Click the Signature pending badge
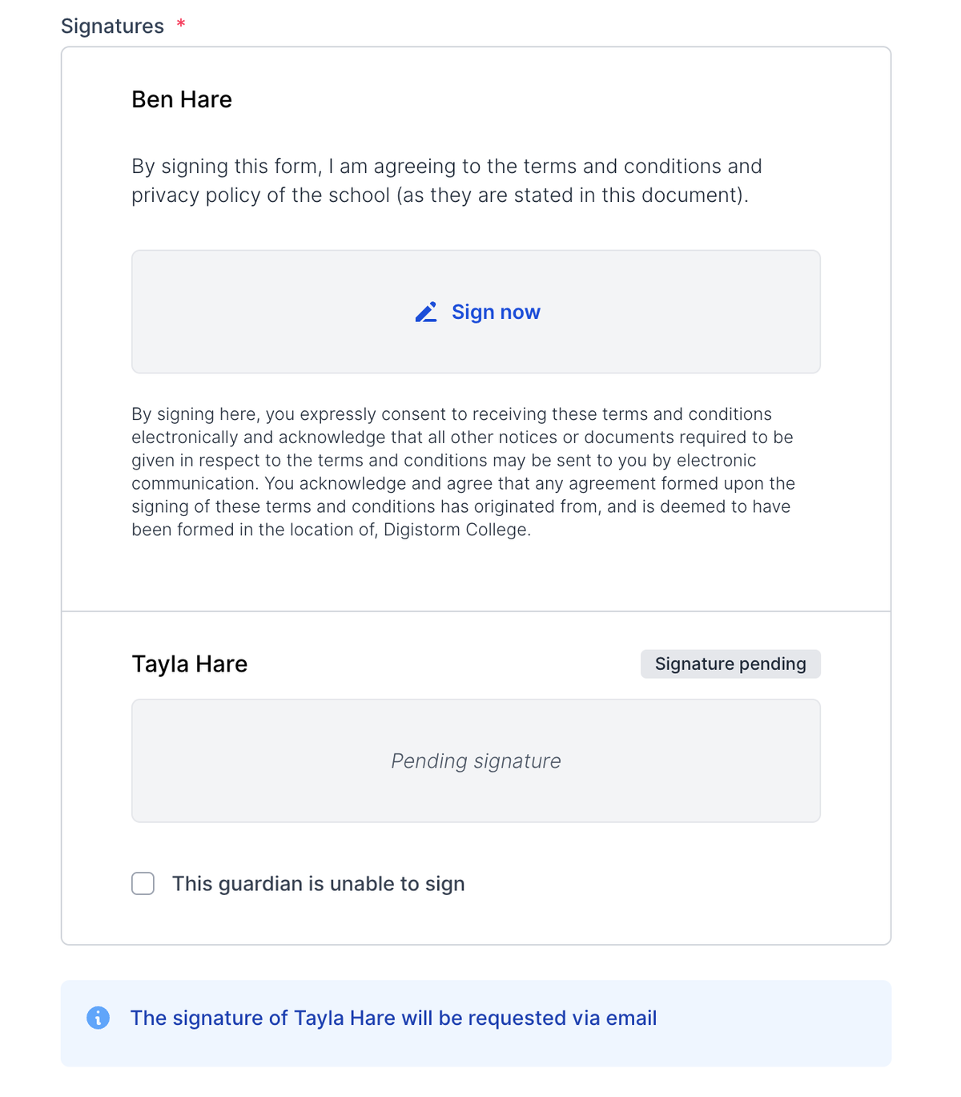Image resolution: width=961 pixels, height=1097 pixels. coord(730,663)
